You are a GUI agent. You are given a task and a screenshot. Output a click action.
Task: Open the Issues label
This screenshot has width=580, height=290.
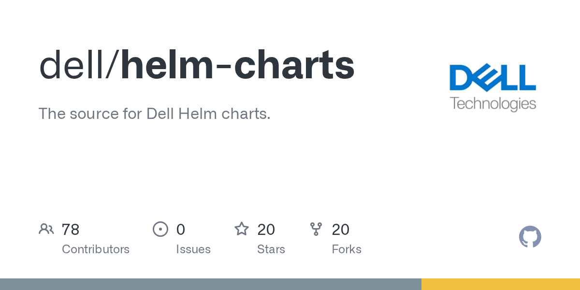(x=193, y=249)
